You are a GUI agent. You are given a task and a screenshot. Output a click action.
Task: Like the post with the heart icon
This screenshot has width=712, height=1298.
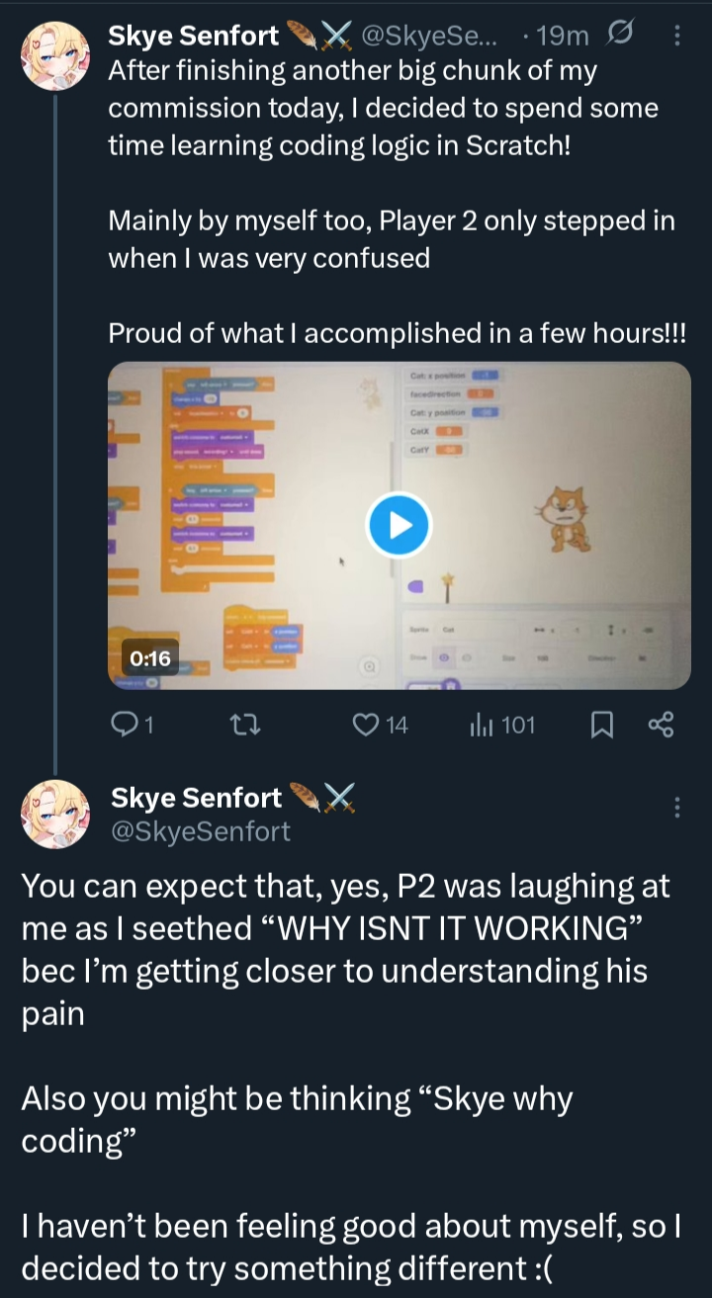367,727
